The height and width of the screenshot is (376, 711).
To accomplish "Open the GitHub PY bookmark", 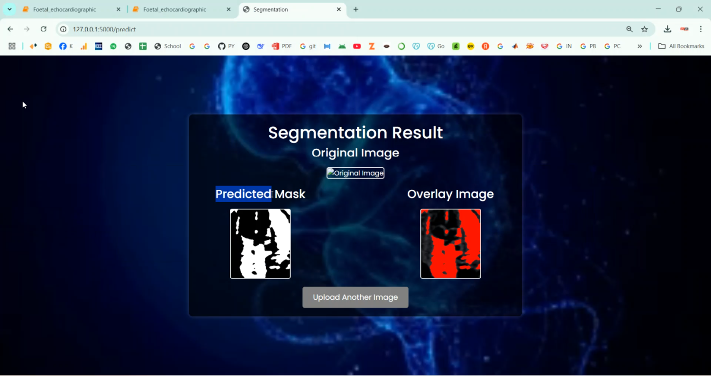I will (x=226, y=46).
